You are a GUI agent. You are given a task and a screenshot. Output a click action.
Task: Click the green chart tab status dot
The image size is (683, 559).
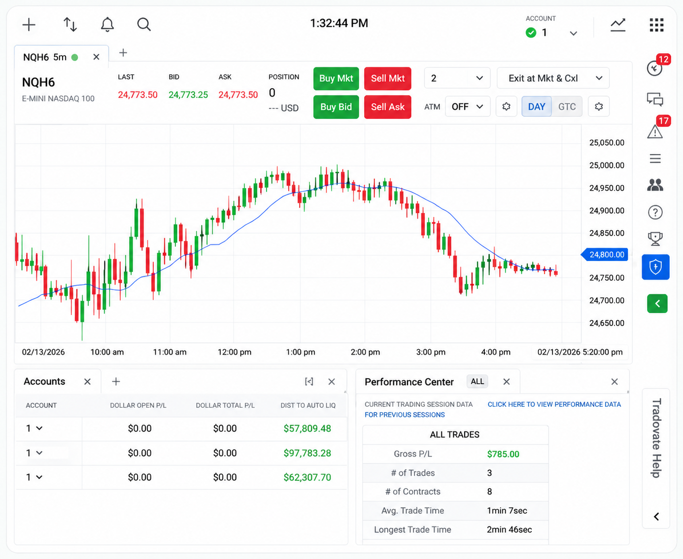[75, 57]
